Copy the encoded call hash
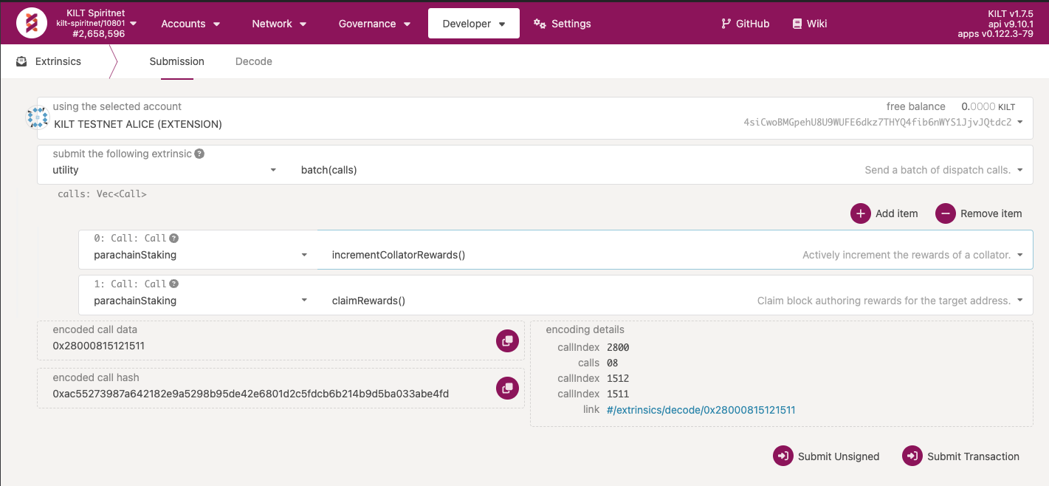This screenshot has height=486, width=1049. point(507,387)
